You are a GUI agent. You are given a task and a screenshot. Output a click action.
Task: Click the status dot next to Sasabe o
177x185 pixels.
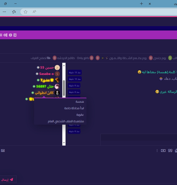tap(37, 74)
